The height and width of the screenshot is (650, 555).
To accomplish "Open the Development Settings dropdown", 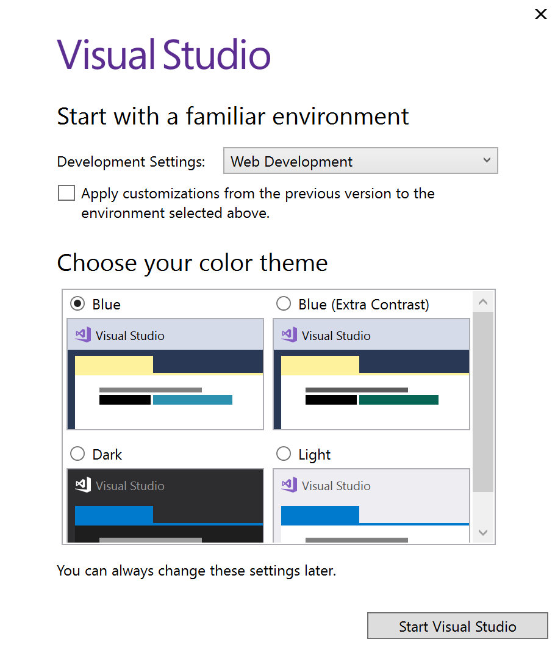I will [360, 161].
